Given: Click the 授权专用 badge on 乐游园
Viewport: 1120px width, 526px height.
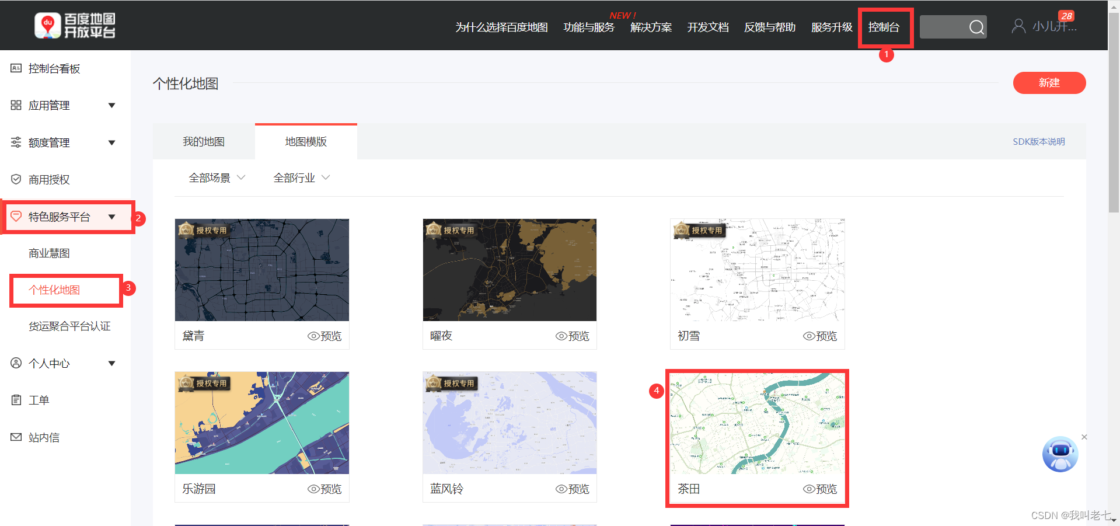Looking at the screenshot, I should [x=203, y=382].
